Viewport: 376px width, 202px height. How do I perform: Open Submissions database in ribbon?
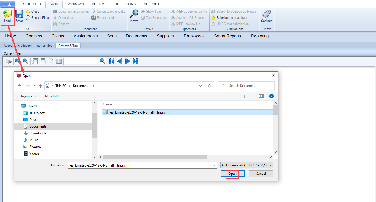[x=230, y=18]
